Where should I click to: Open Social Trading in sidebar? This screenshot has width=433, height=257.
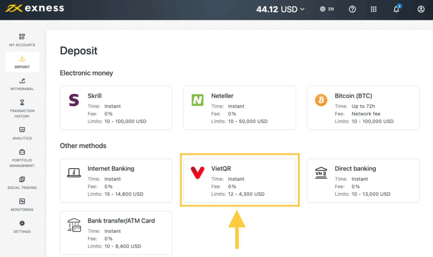[22, 183]
